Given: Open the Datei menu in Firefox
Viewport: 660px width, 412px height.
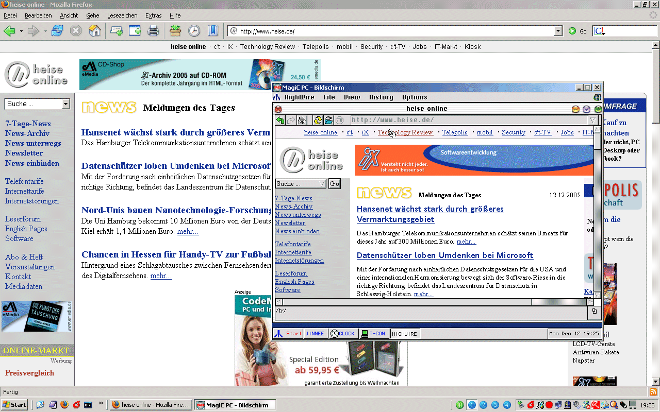Looking at the screenshot, I should coord(10,15).
